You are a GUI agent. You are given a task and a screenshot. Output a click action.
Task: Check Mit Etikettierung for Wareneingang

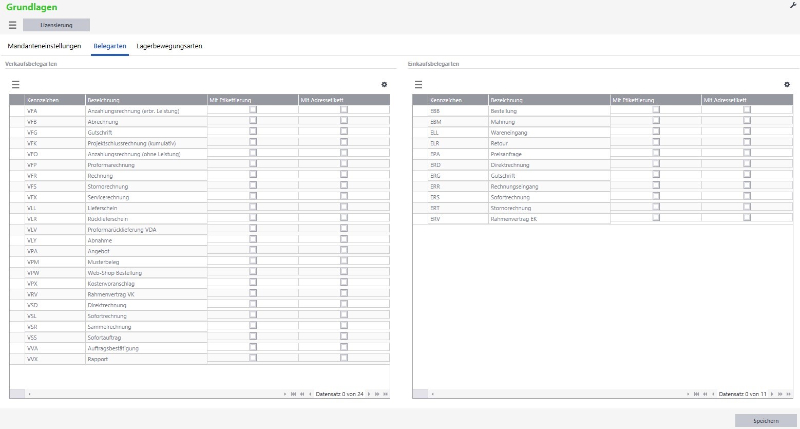tap(656, 131)
